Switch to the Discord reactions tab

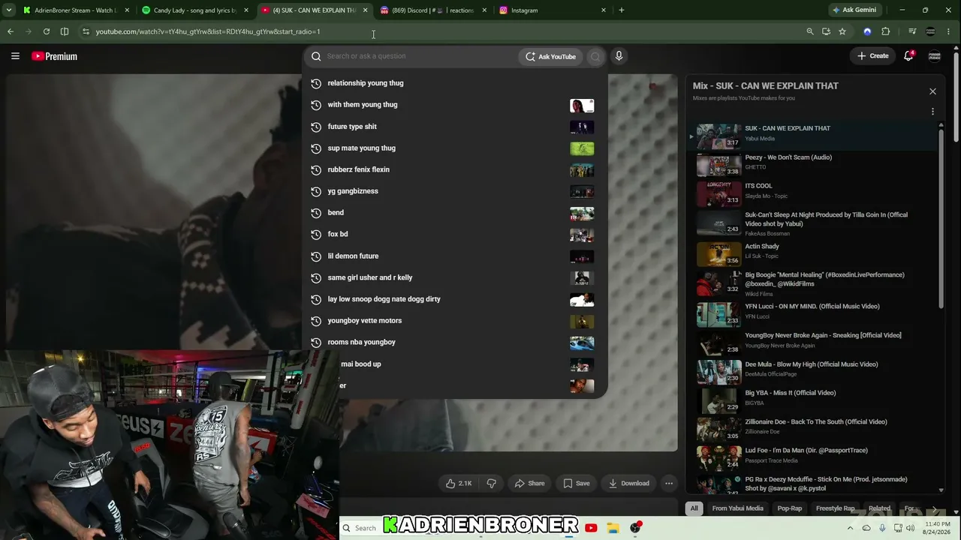(x=432, y=10)
